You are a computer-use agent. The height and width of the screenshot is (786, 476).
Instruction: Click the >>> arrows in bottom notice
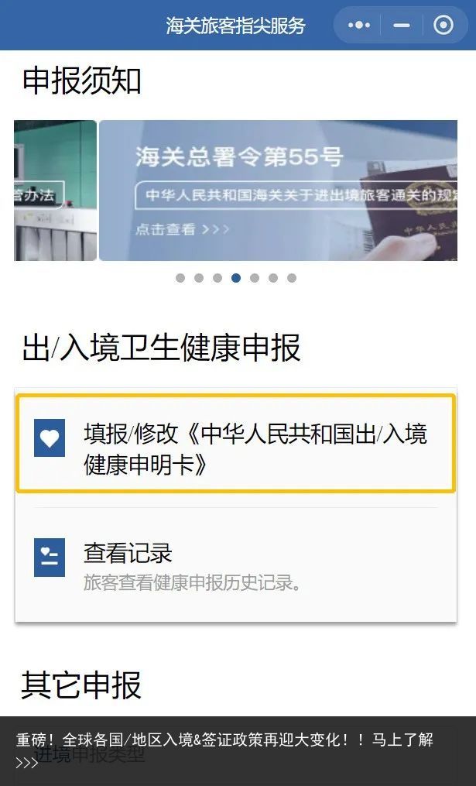[x=27, y=763]
